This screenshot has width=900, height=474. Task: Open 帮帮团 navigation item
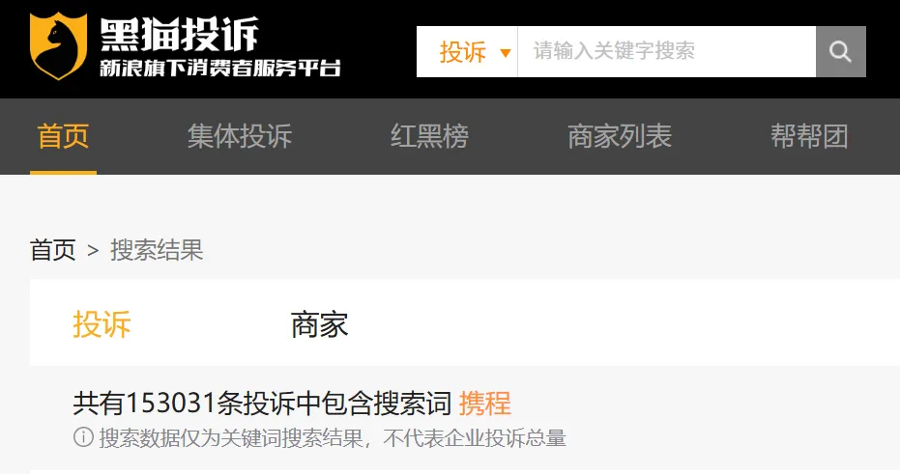[x=809, y=136]
